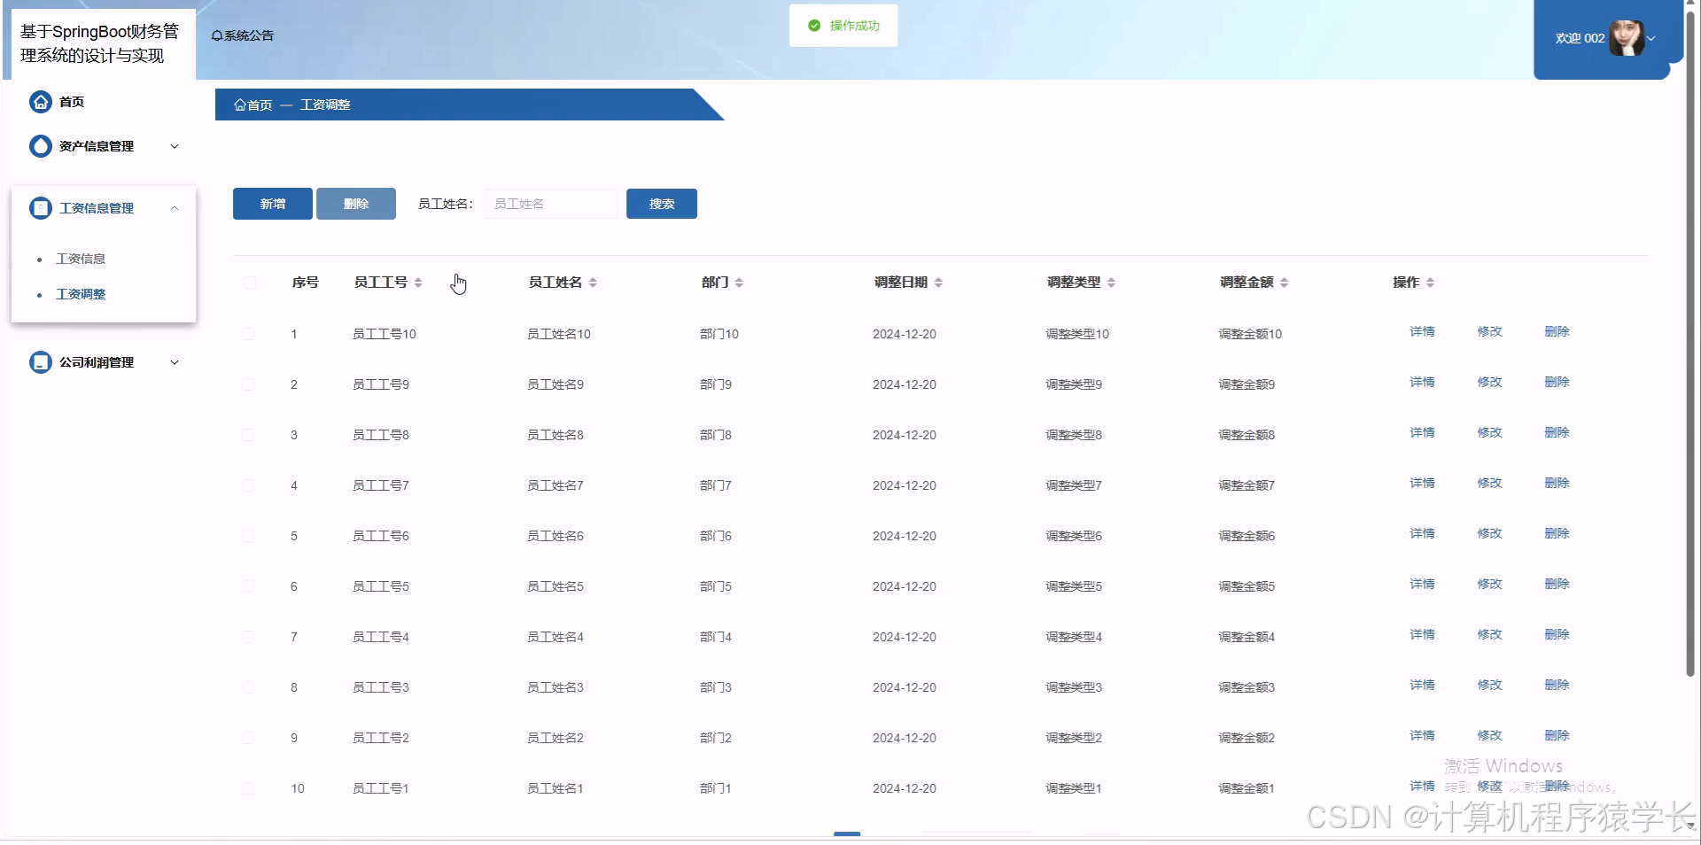Click the home icon in the sidebar
This screenshot has width=1701, height=845.
(41, 102)
